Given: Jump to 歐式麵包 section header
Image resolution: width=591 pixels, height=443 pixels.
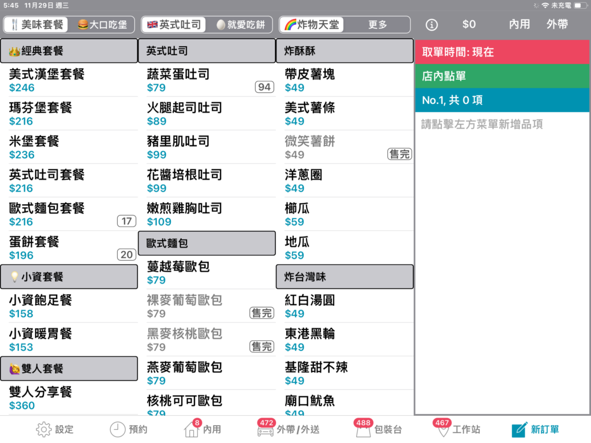Looking at the screenshot, I should pos(207,243).
